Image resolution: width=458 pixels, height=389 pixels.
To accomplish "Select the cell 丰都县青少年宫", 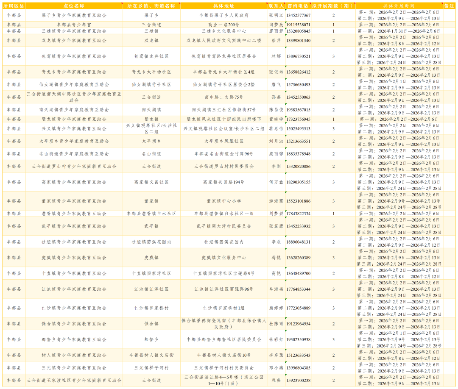I will pyautogui.click(x=74, y=25).
